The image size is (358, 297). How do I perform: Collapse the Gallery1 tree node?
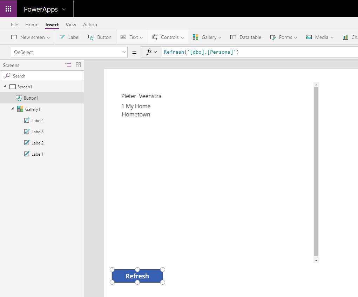coord(12,109)
